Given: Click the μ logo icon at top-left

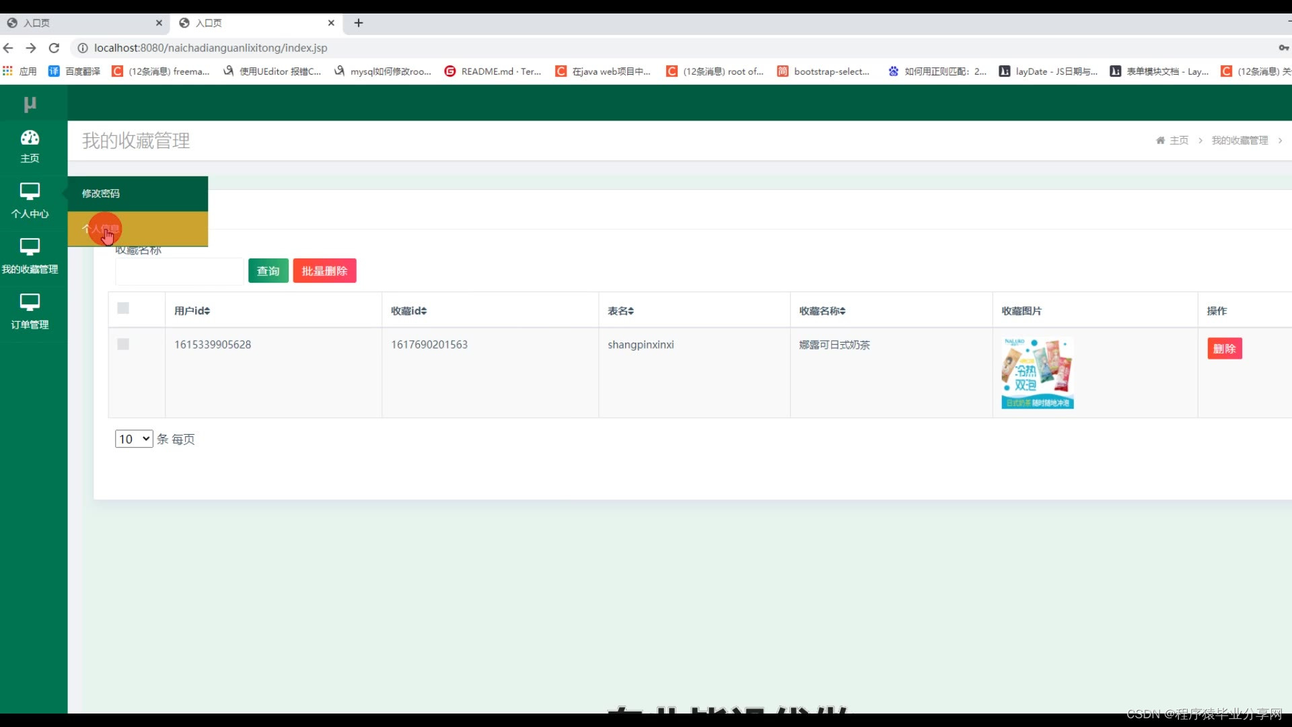Looking at the screenshot, I should (30, 104).
